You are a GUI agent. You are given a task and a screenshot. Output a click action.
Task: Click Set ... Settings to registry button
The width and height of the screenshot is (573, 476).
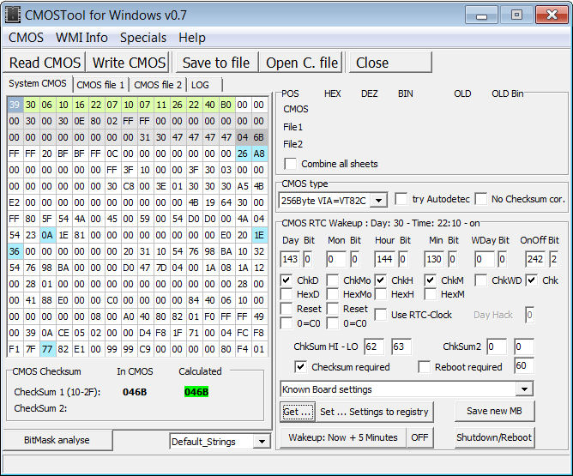coord(374,412)
